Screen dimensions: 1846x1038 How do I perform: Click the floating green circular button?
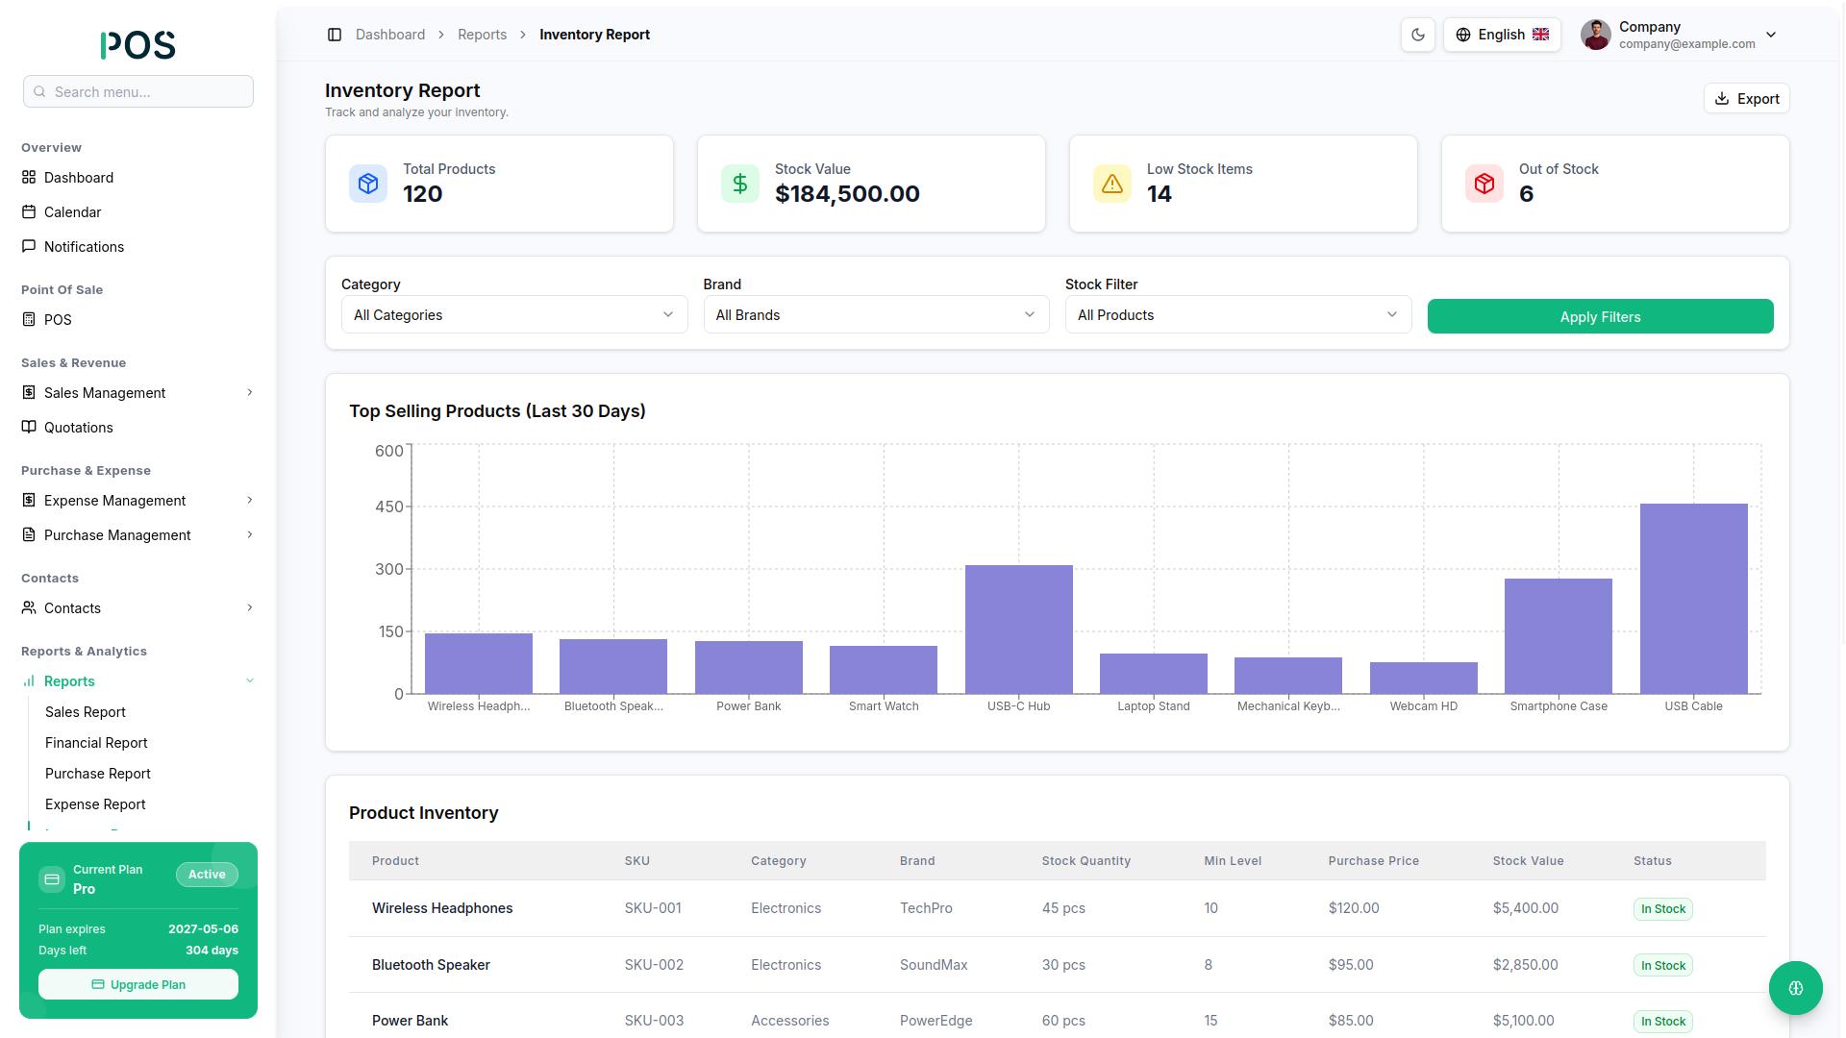[1795, 988]
